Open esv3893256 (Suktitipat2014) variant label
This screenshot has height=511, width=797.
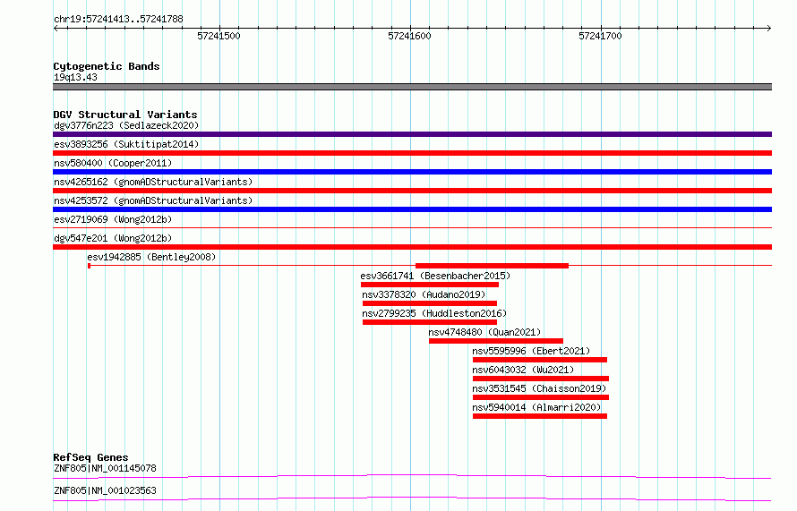pyautogui.click(x=126, y=144)
